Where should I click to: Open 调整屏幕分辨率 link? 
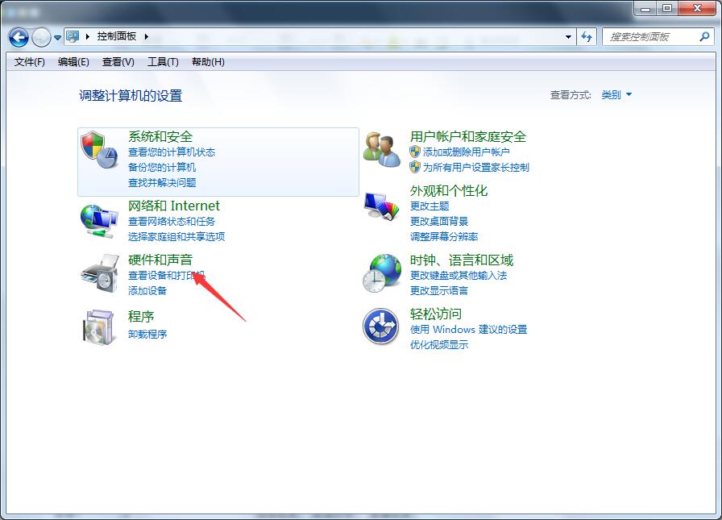tap(444, 237)
